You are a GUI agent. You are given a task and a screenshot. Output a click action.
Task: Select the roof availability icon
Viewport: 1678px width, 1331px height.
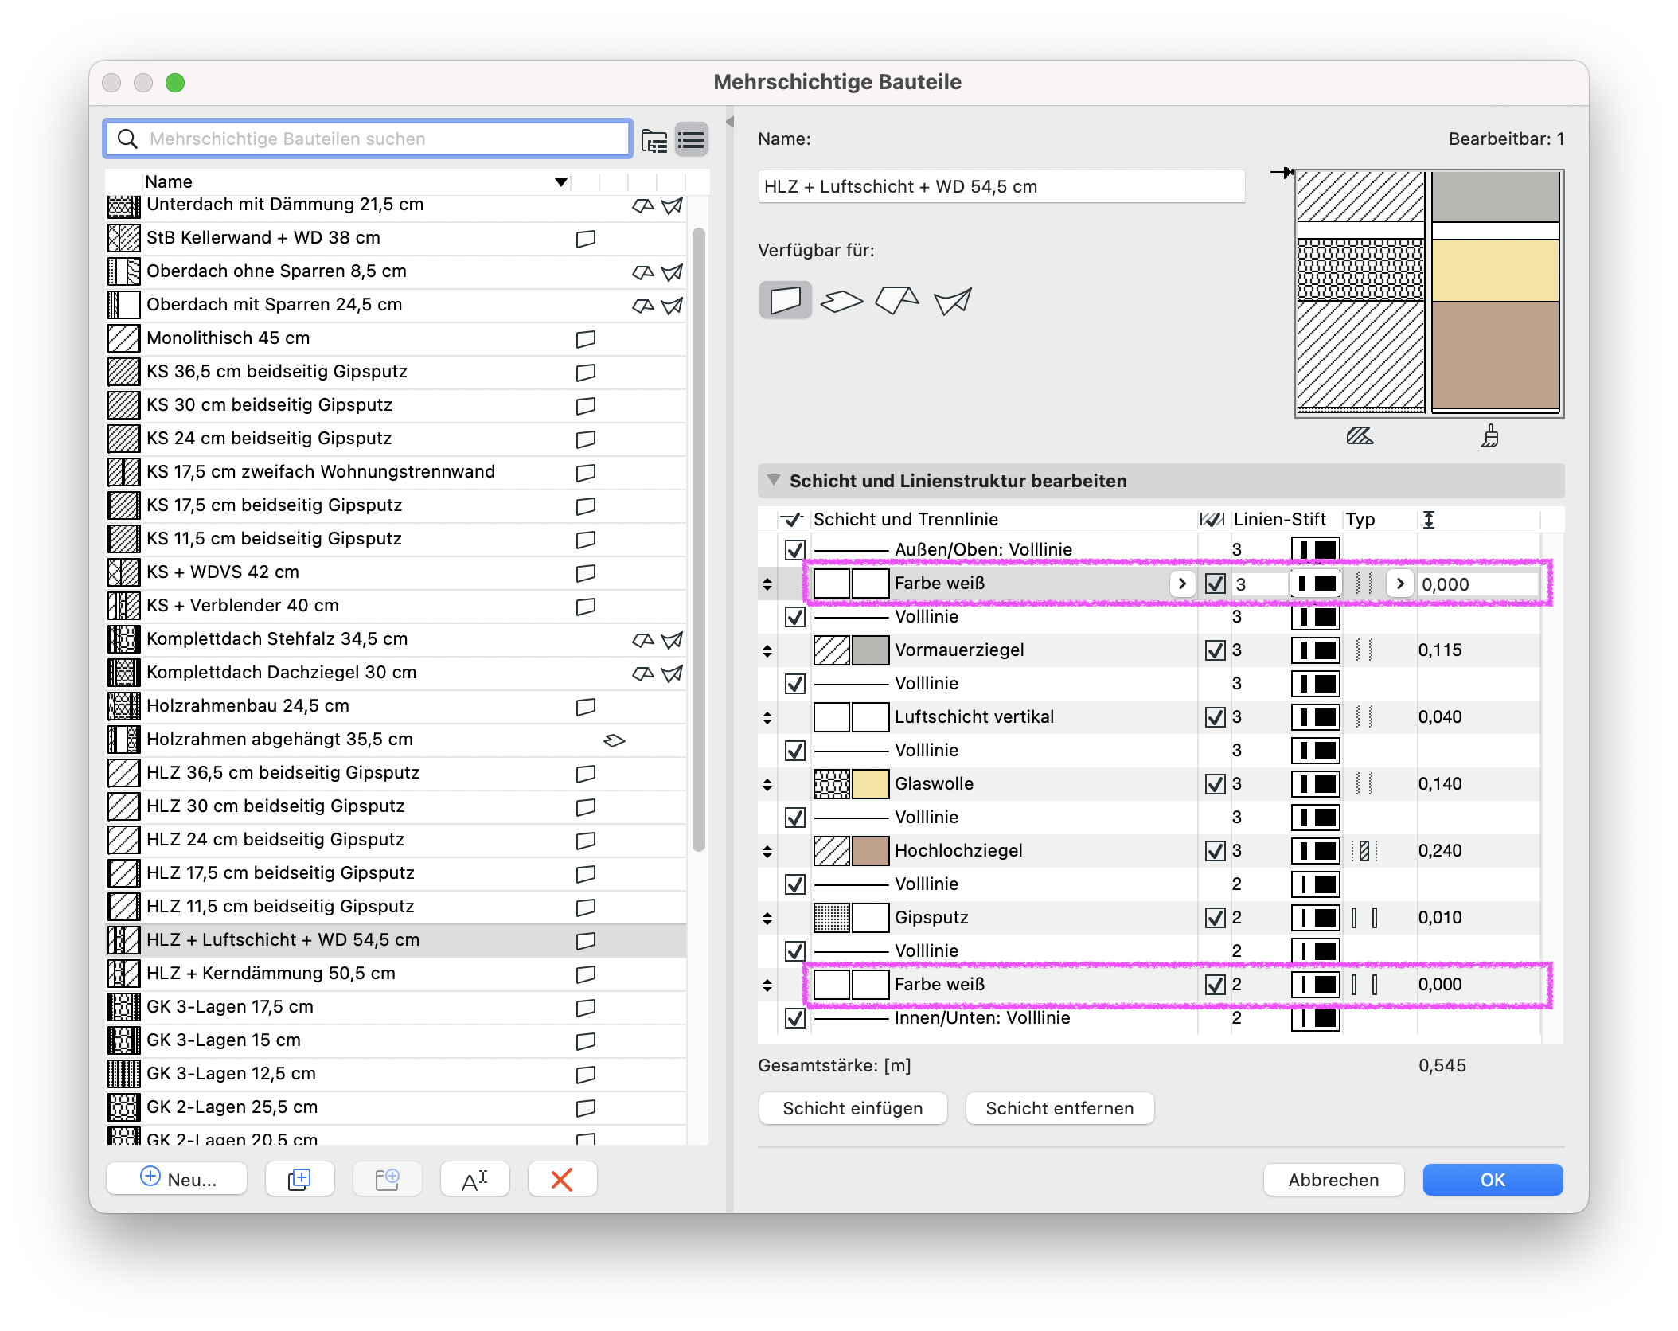tap(897, 301)
